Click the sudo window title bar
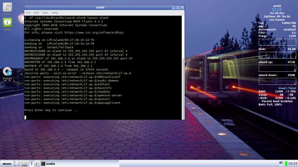Viewport: 298px width, 167px height. click(x=100, y=7)
